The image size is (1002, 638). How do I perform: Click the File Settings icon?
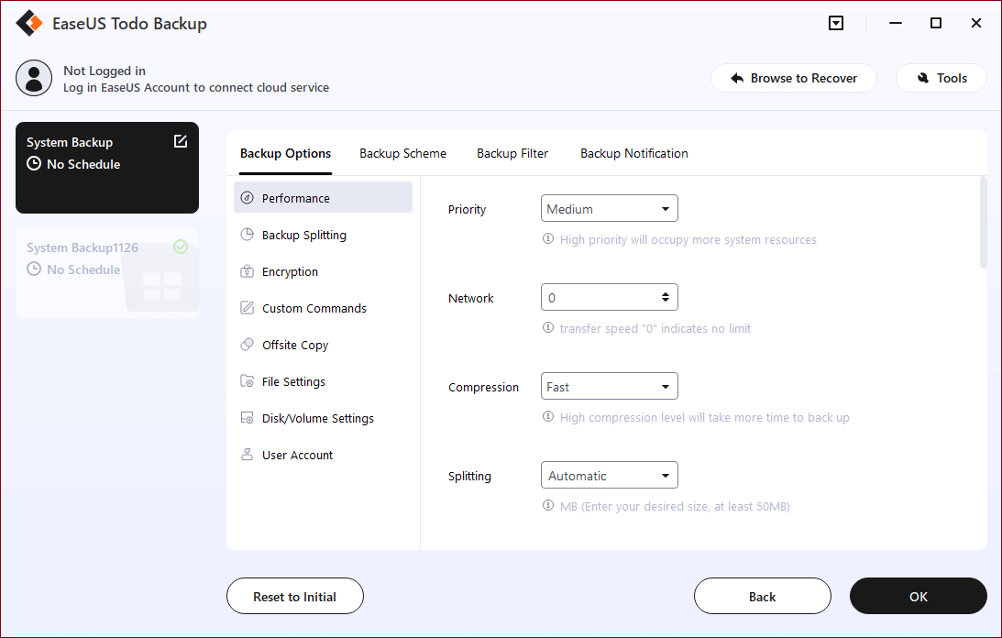coord(247,381)
